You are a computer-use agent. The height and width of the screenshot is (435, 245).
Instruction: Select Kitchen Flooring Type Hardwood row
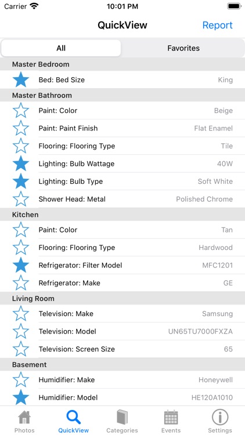123,248
